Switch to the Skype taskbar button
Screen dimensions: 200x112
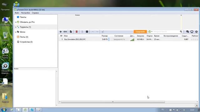pos(32,110)
